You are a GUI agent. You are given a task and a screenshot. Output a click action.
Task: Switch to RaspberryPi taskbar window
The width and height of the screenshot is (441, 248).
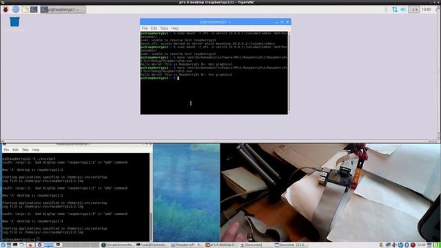coord(187,245)
